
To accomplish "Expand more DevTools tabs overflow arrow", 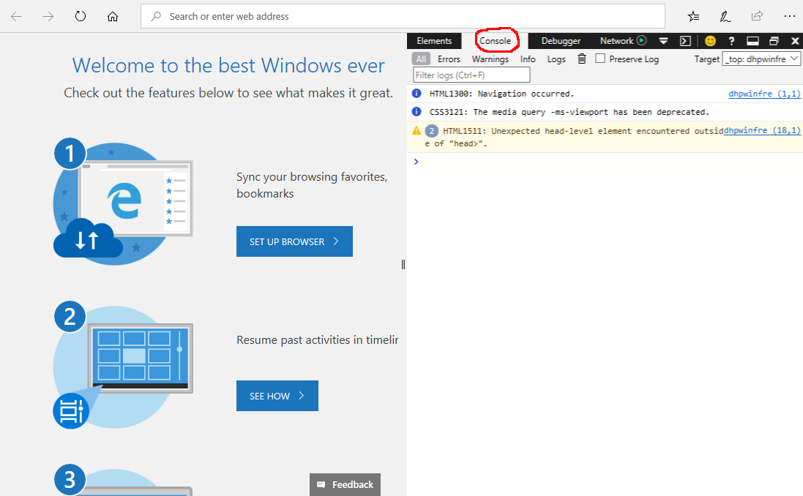I will click(x=663, y=41).
